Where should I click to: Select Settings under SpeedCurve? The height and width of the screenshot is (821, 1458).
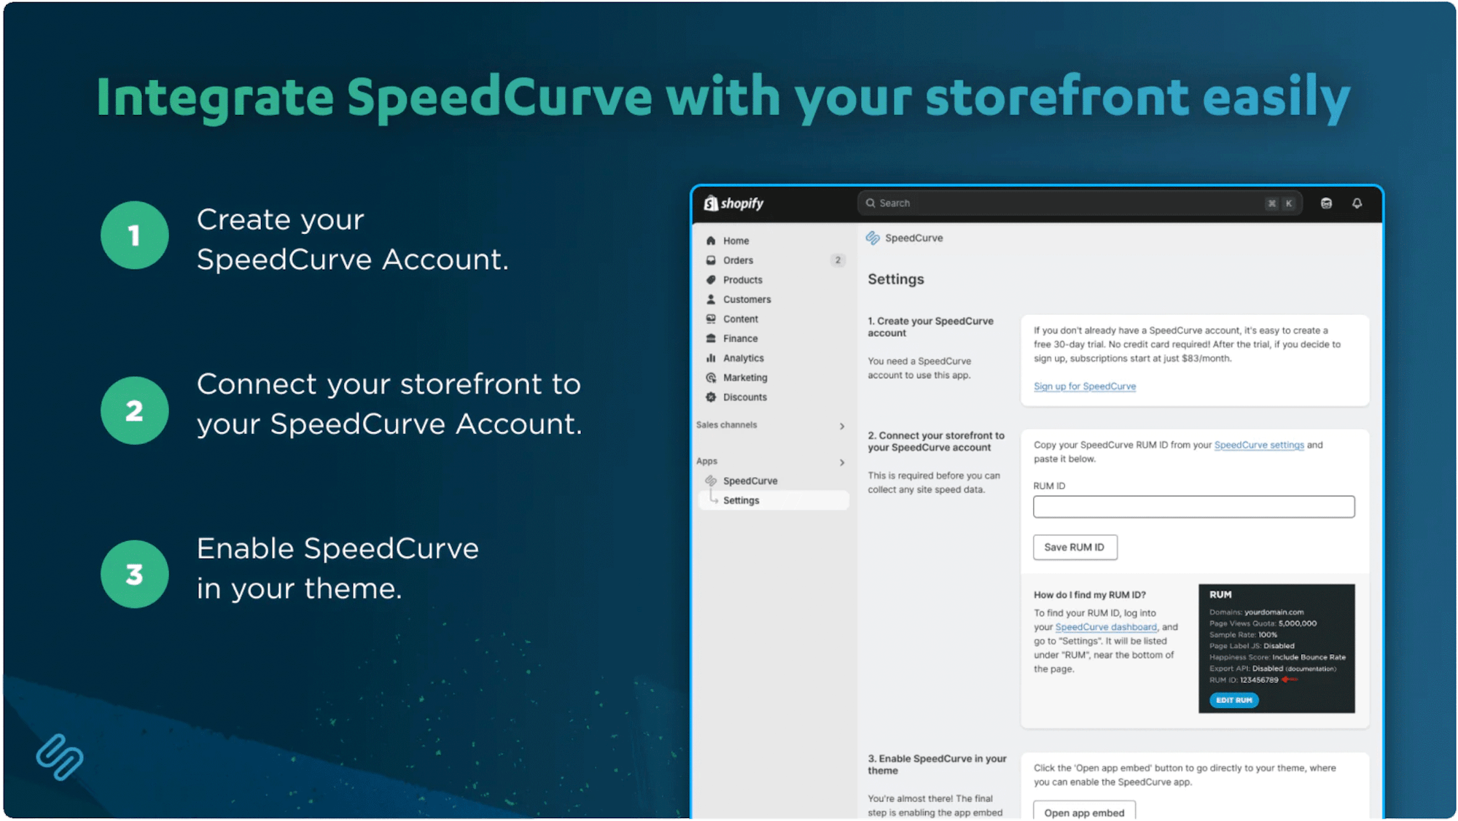point(741,501)
